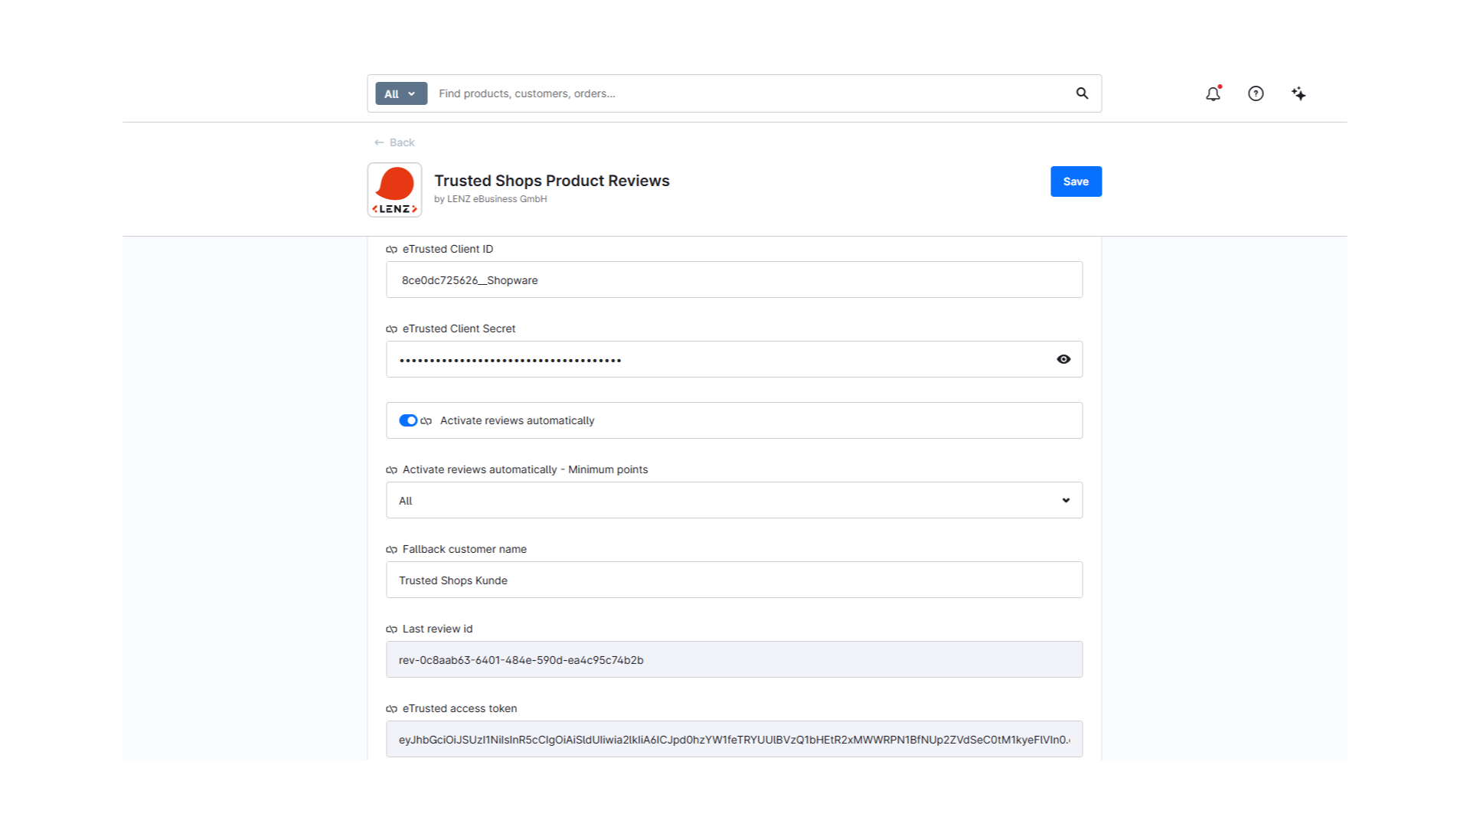Open the help question mark icon

[x=1256, y=93]
